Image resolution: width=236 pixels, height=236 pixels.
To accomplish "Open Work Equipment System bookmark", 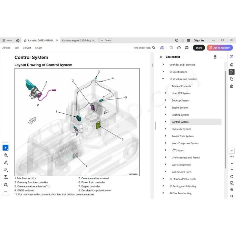I will (185, 143).
